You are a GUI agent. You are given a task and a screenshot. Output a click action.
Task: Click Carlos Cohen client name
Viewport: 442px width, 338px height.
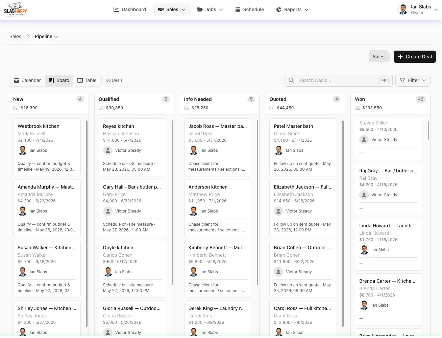[118, 255]
